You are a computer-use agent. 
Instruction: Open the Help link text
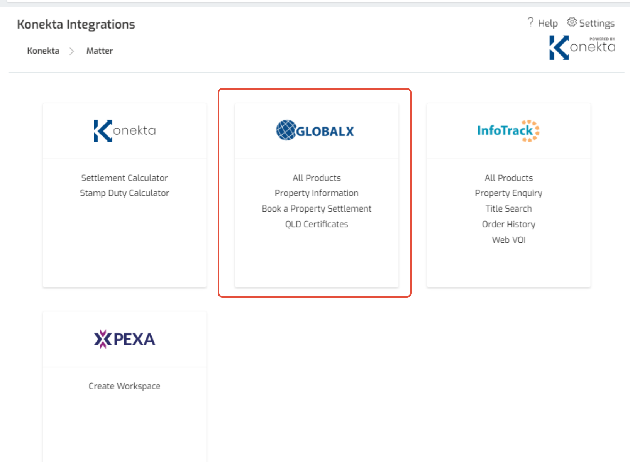click(548, 23)
